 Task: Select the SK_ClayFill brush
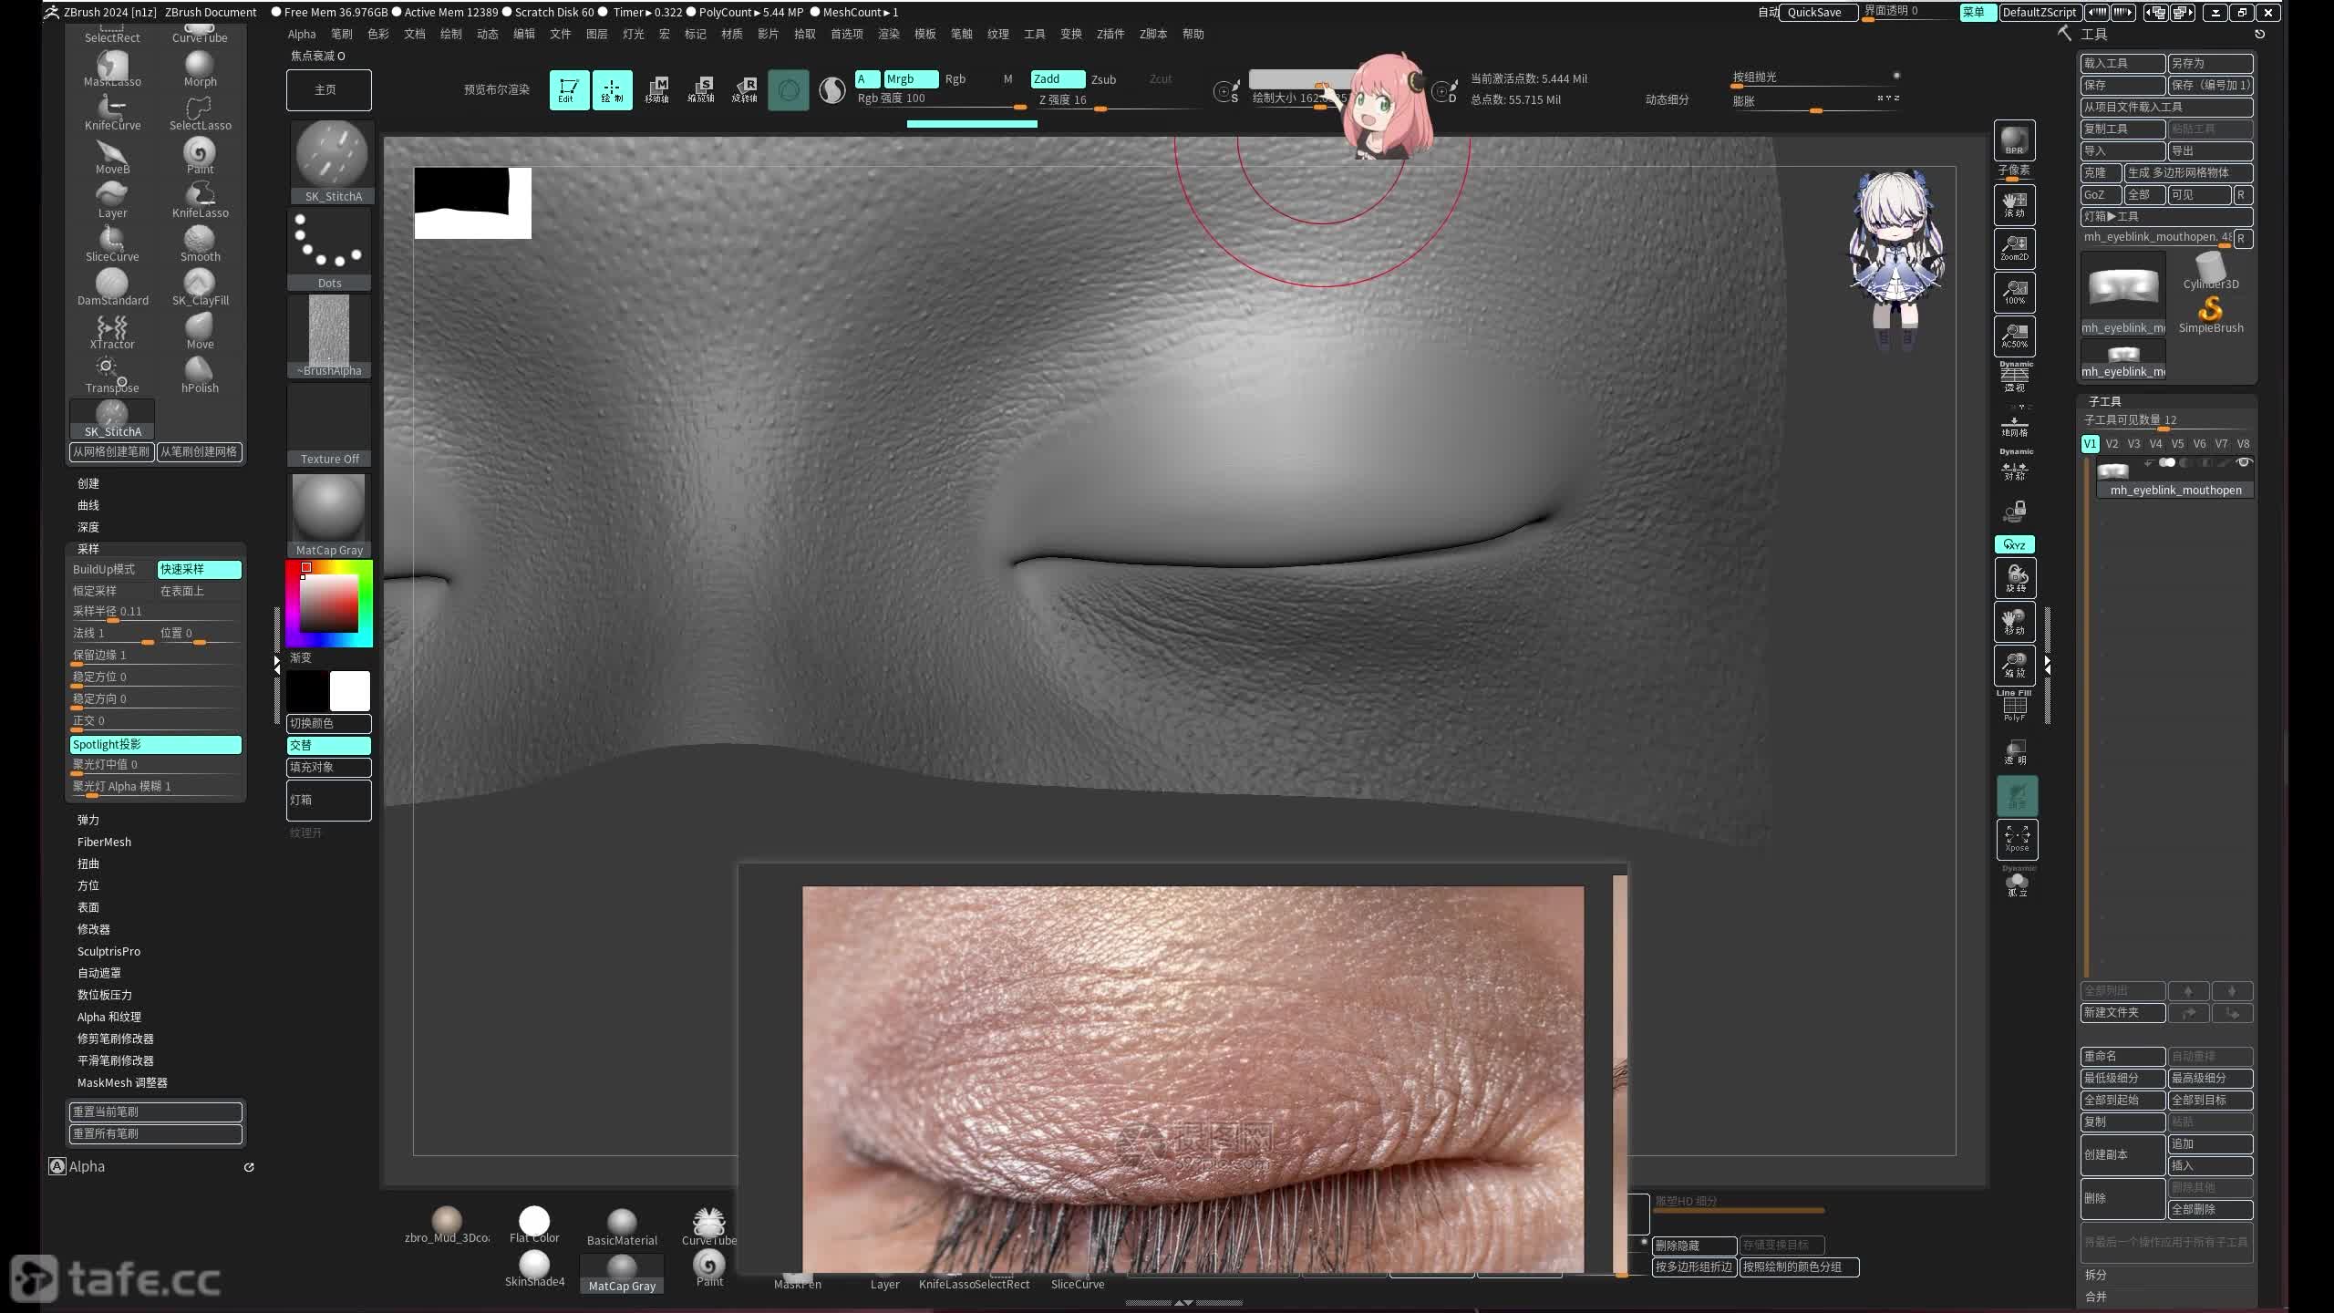pyautogui.click(x=200, y=288)
